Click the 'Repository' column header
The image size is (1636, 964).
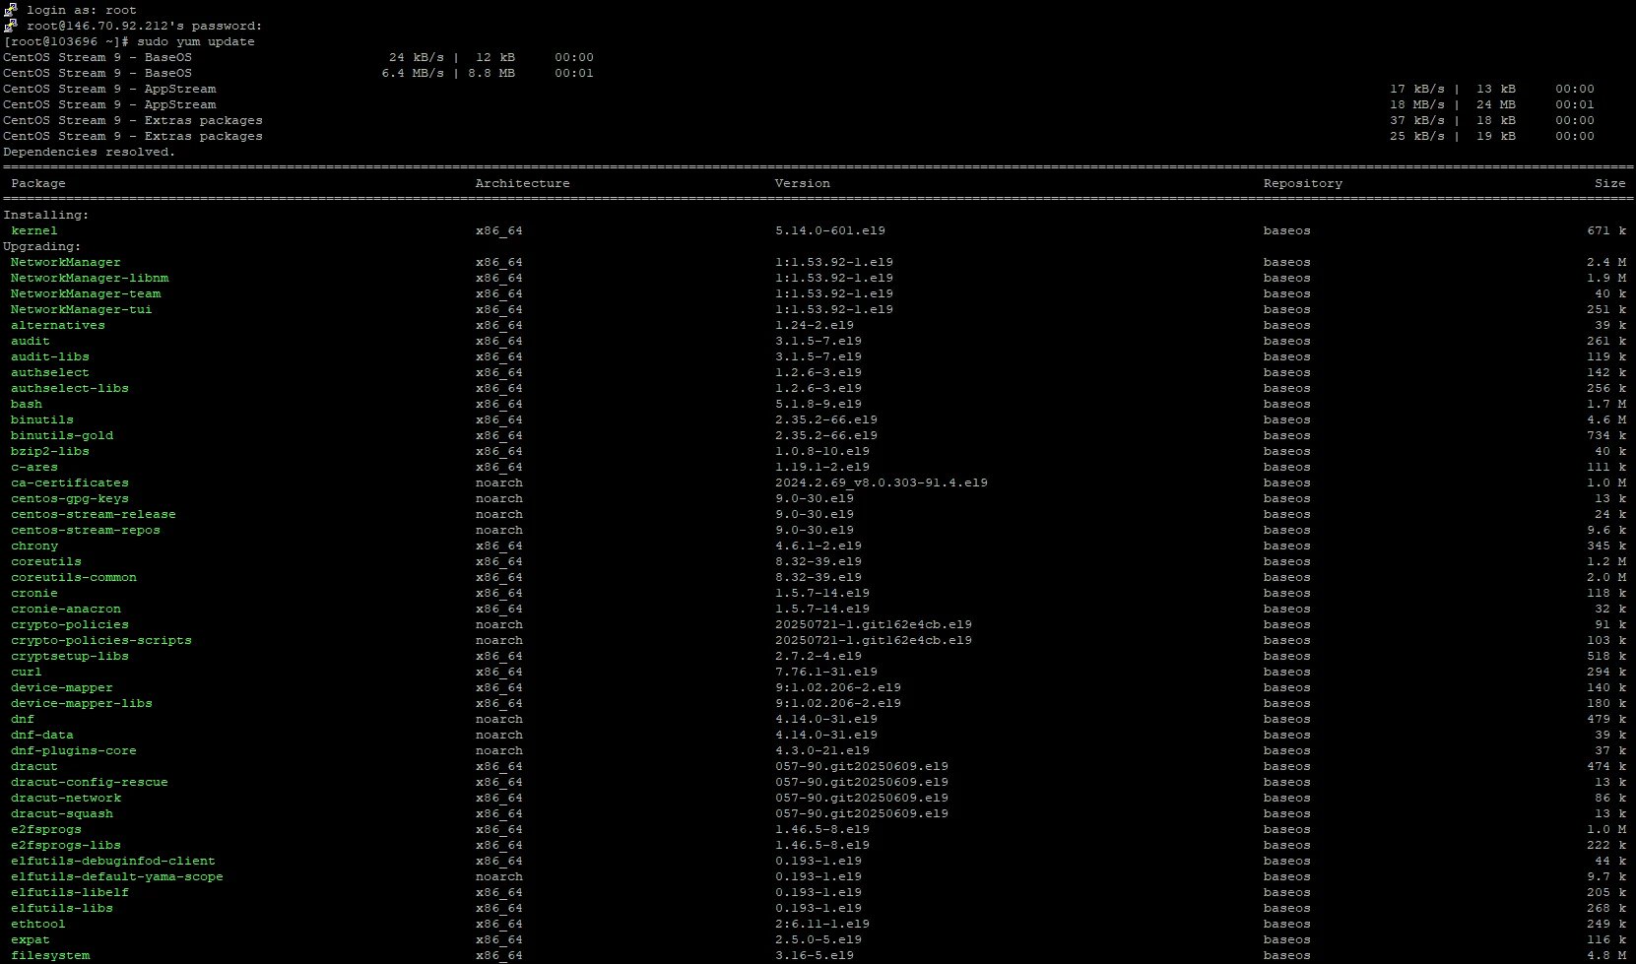(x=1302, y=183)
